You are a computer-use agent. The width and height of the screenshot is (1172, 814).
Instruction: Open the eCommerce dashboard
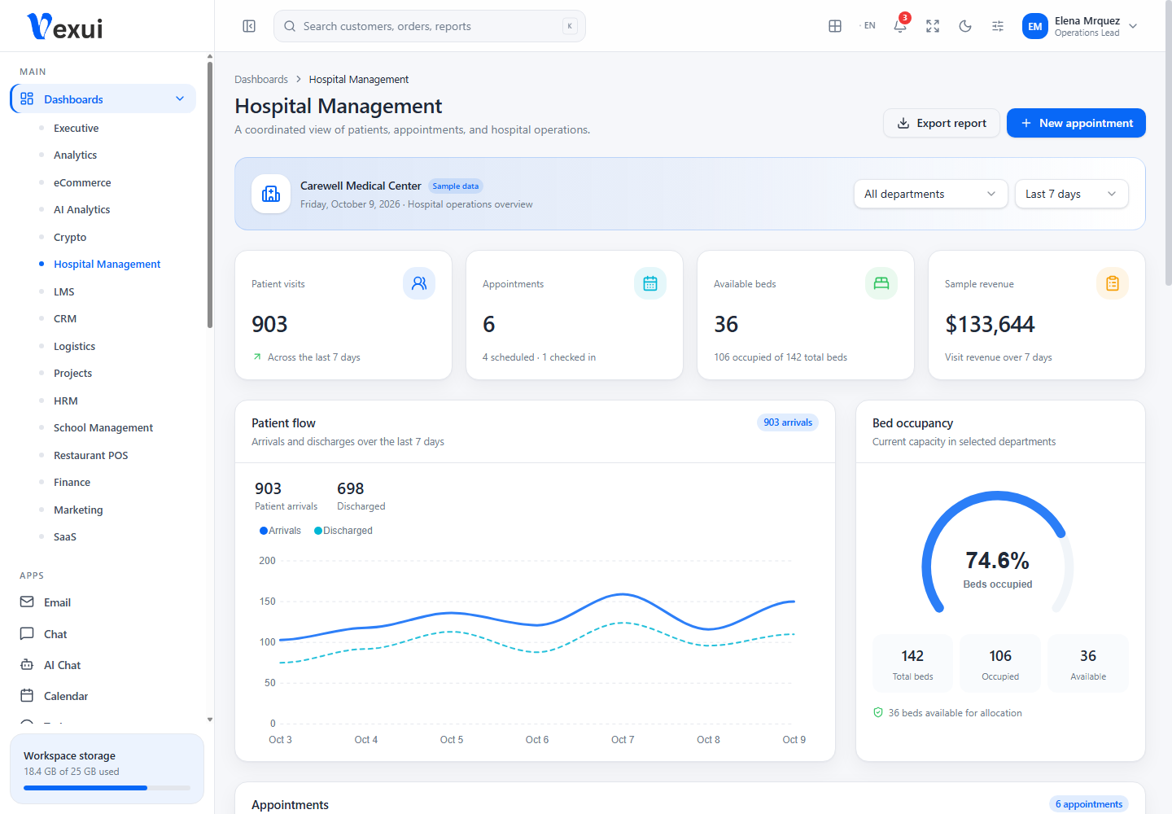pos(82,183)
